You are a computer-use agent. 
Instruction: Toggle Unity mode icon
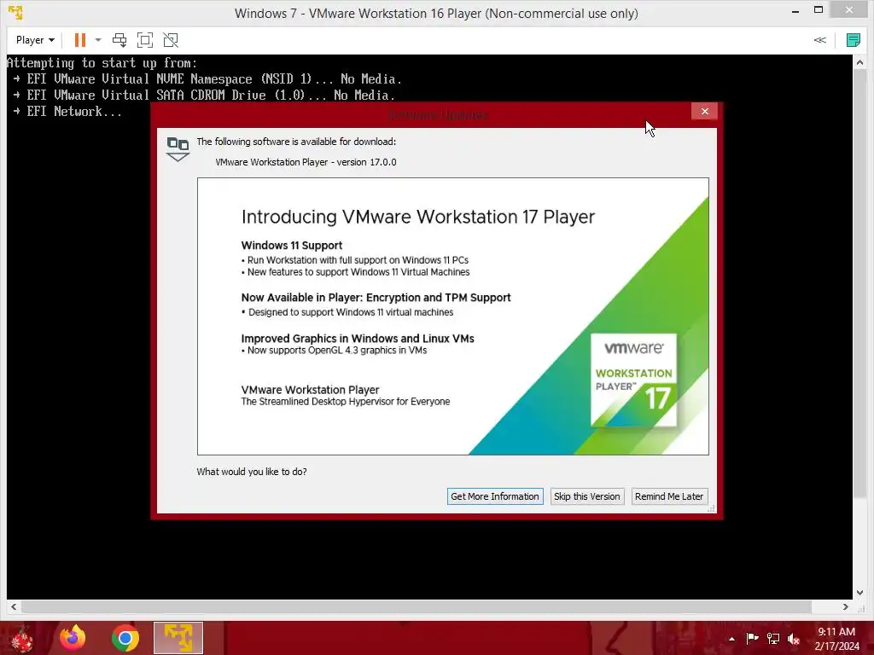point(171,40)
